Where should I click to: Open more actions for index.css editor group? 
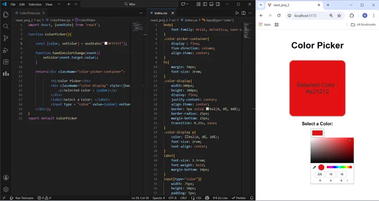250,13
